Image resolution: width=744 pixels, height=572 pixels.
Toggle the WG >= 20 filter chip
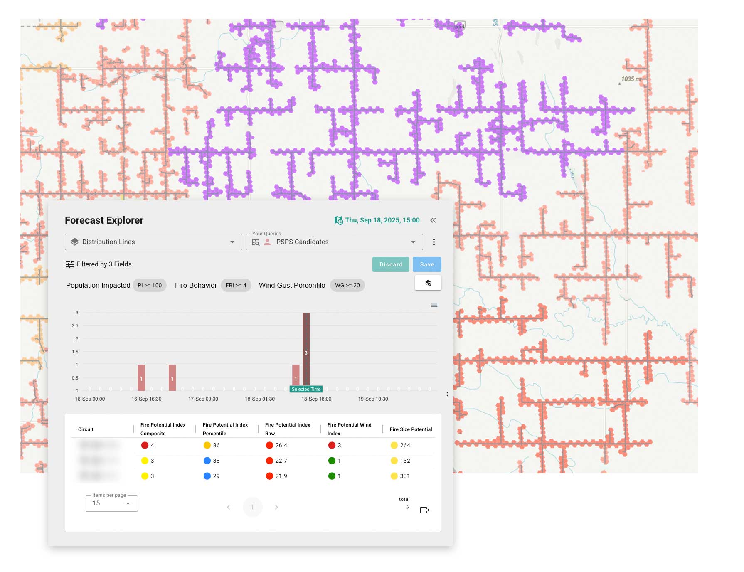[x=347, y=285]
